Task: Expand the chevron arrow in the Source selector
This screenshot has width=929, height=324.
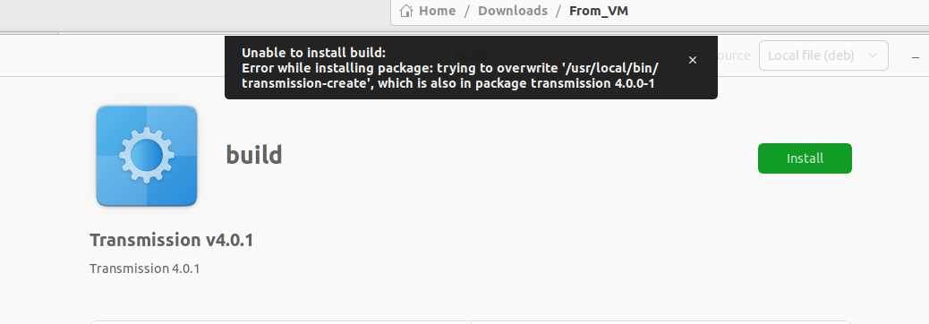Action: pos(872,55)
